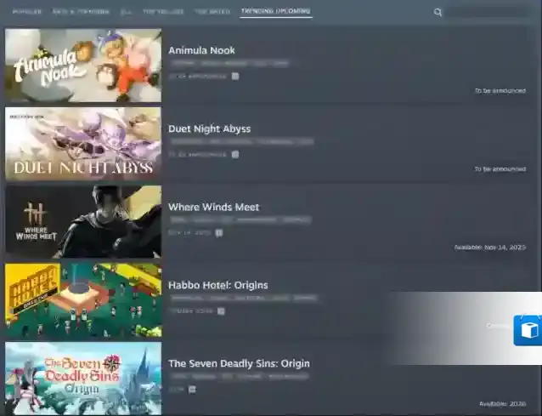Screen dimensions: 542x416
Task: Click the calendar icon under Where Winds Meet
Action: 218,232
